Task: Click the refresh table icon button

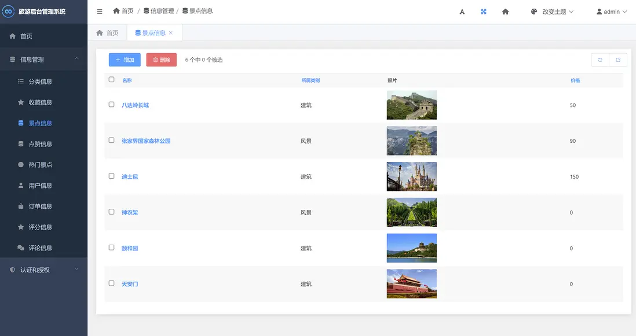Action: coord(600,60)
